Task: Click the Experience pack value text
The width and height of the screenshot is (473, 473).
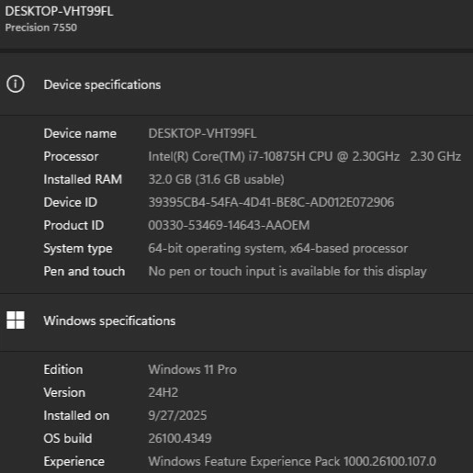Action: pyautogui.click(x=292, y=461)
